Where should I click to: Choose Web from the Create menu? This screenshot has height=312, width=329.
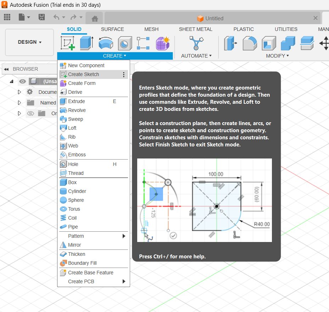coord(94,146)
